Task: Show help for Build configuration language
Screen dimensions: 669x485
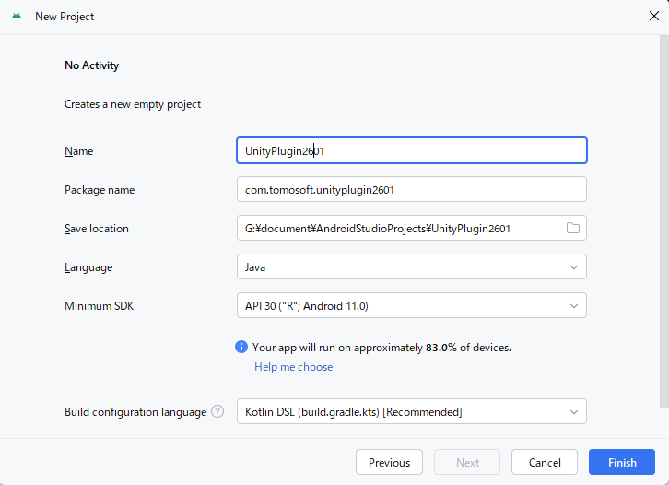Action: coord(217,411)
